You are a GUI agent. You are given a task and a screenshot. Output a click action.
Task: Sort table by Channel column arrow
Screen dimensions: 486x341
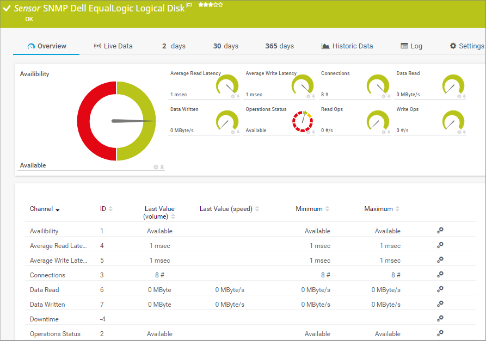point(58,210)
